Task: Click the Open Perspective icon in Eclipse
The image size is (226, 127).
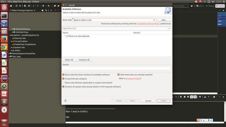Action: point(192,6)
